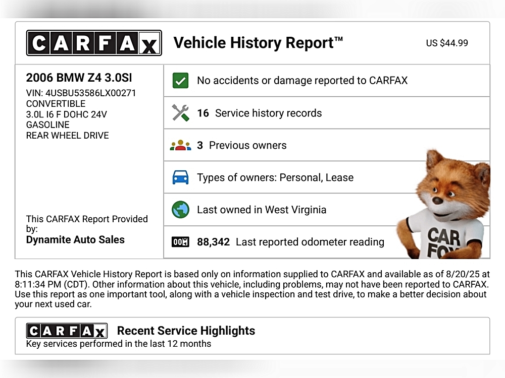Click the odometer reading icon
505x378 pixels.
click(x=180, y=242)
